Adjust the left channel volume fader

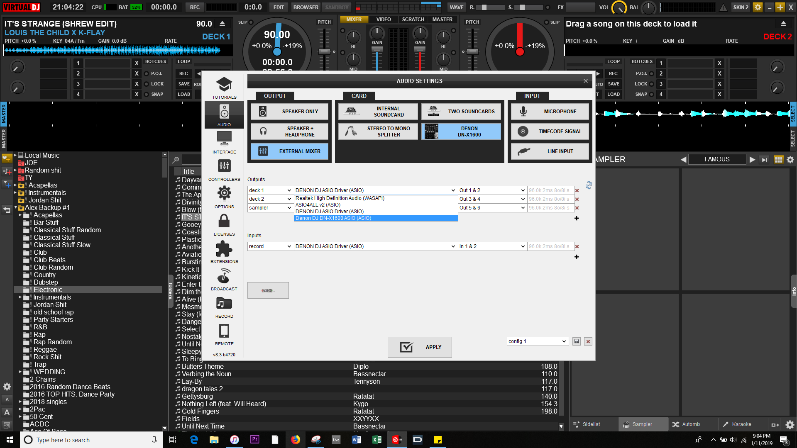[377, 49]
